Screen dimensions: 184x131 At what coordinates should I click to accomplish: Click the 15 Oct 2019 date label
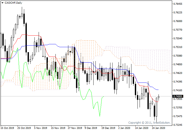7,128
